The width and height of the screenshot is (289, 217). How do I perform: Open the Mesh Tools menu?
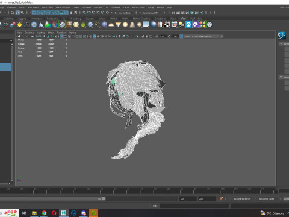coord(47,7)
